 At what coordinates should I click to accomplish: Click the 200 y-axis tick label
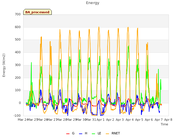(x=18, y=78)
